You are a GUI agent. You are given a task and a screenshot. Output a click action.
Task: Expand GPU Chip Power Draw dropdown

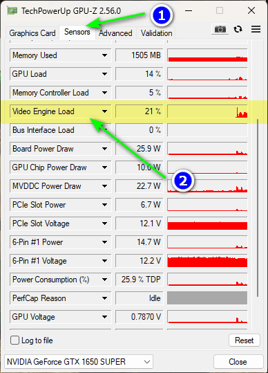pos(104,167)
